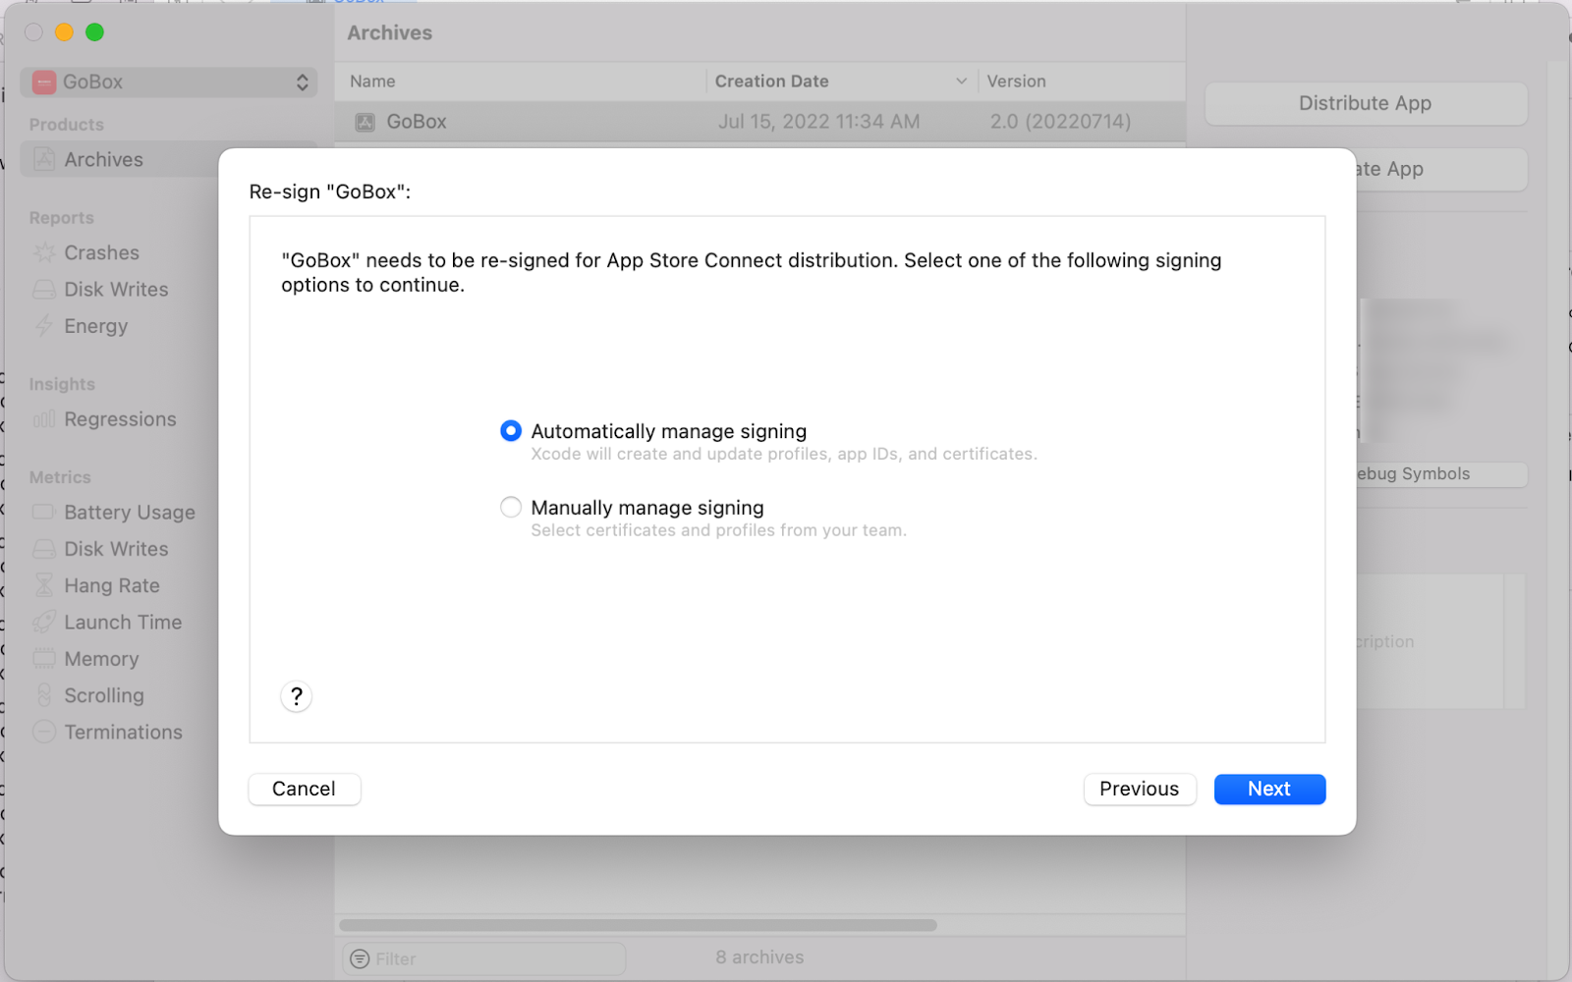
Task: Click the partially hidden Validate App button
Action: pyautogui.click(x=1441, y=169)
